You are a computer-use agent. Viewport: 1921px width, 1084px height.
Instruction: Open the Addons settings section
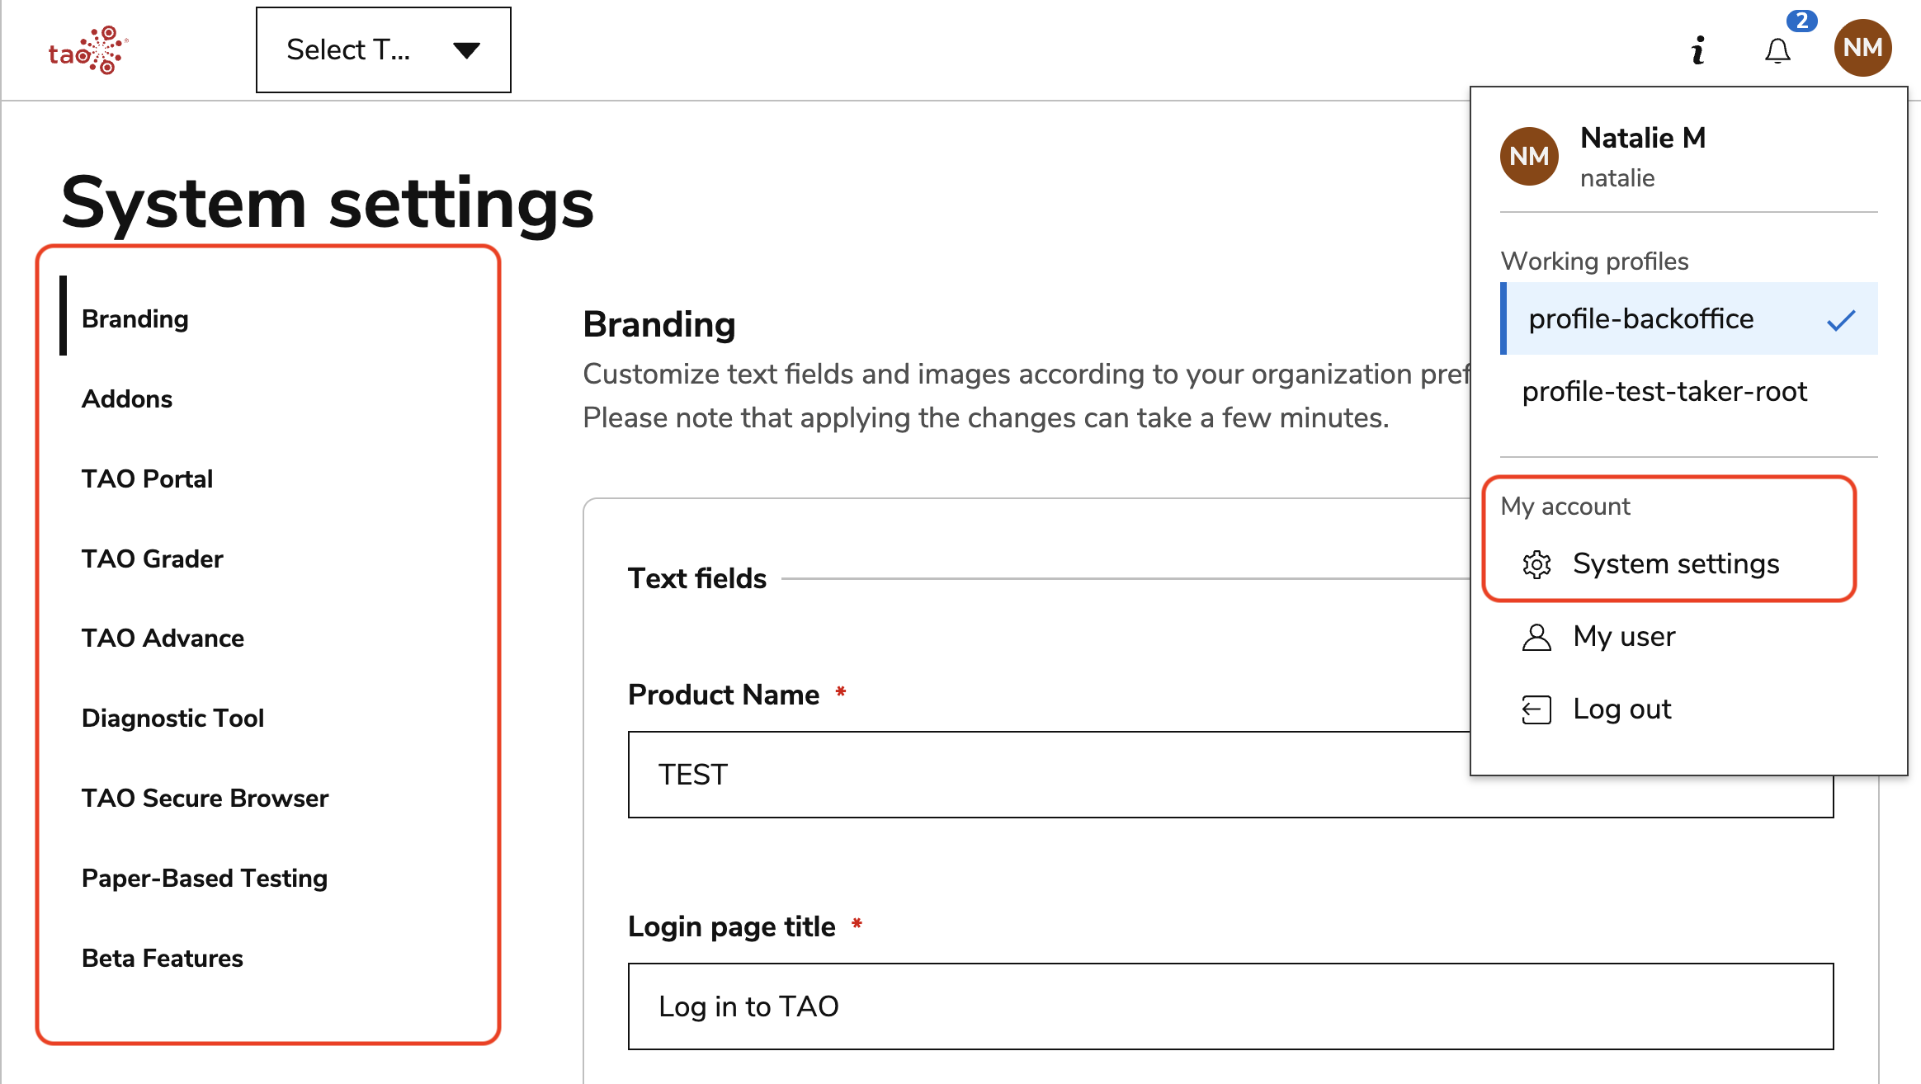127,398
